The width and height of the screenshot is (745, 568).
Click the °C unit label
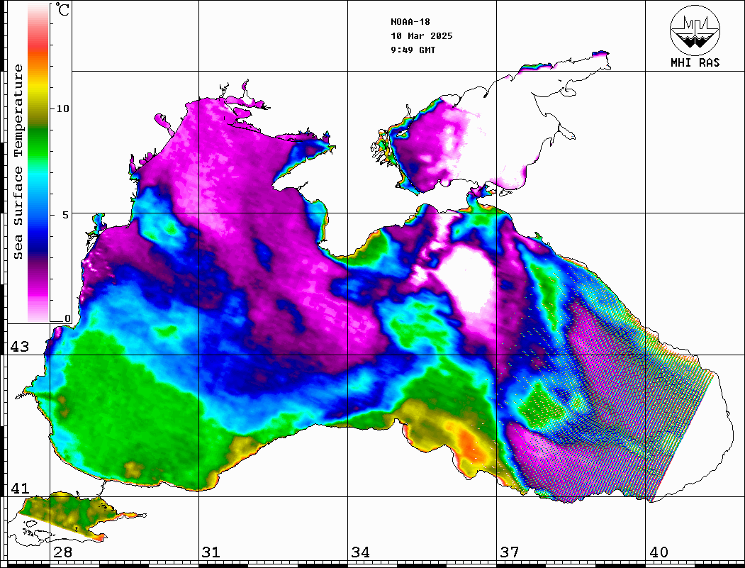coord(62,9)
